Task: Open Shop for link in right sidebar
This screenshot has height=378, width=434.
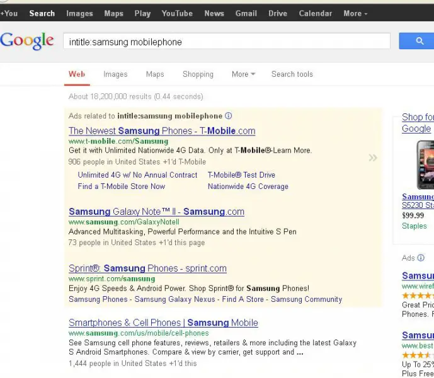Action: pyautogui.click(x=418, y=117)
